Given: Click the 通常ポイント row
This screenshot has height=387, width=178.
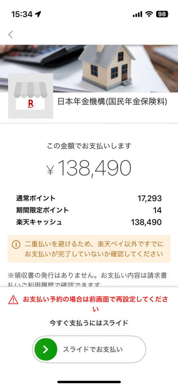Looking at the screenshot, I should tap(89, 198).
